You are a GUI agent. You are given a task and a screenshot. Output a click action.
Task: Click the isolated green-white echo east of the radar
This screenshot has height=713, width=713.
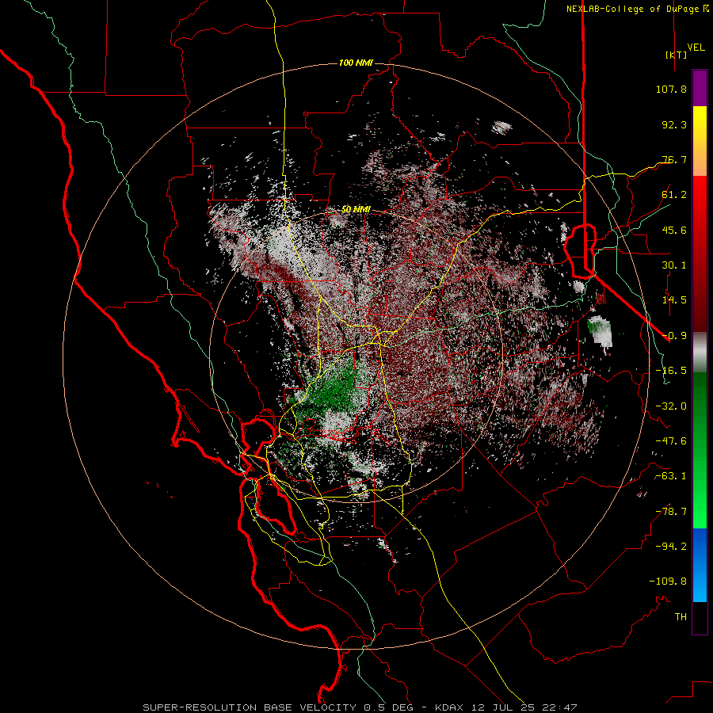[601, 332]
